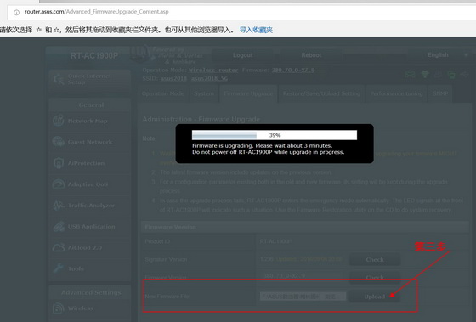476x322 pixels.
Task: Click the 导入收藏夹 import favorites link
Action: pos(256,30)
